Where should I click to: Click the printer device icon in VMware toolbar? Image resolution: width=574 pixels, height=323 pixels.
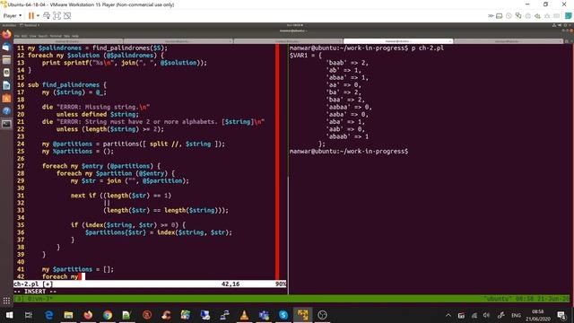pyautogui.click(x=528, y=16)
